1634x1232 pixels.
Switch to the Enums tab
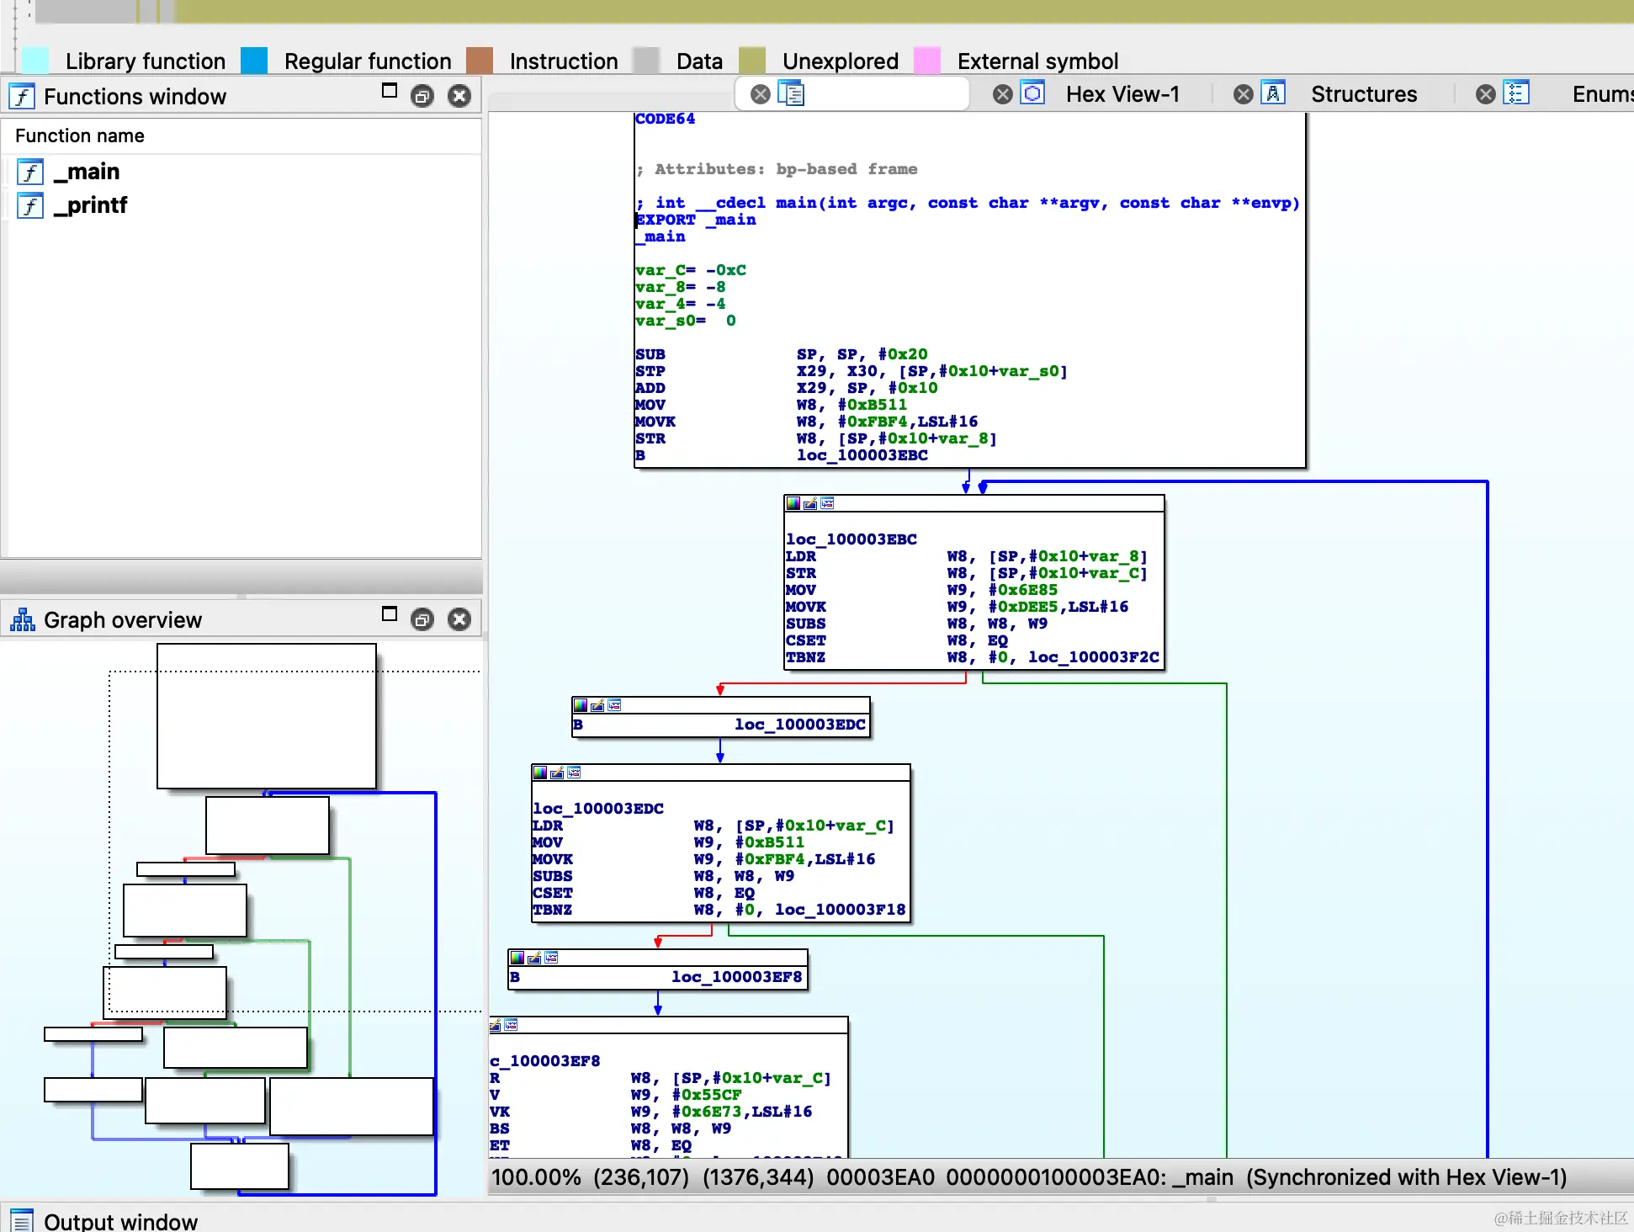[1602, 94]
